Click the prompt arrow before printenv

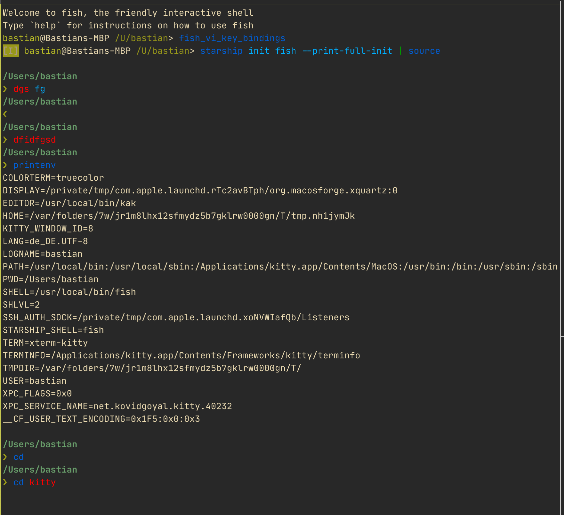5,165
